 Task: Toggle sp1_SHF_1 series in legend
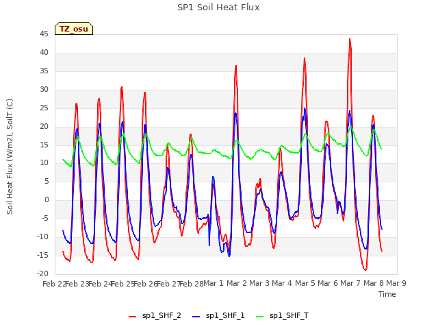(x=218, y=316)
